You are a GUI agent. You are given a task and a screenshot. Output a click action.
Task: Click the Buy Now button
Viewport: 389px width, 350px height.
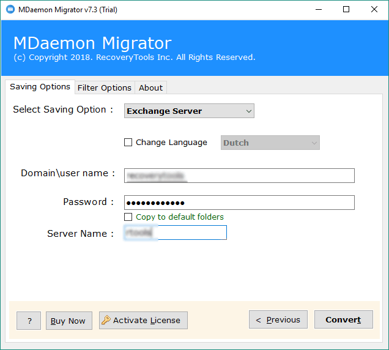coord(69,321)
